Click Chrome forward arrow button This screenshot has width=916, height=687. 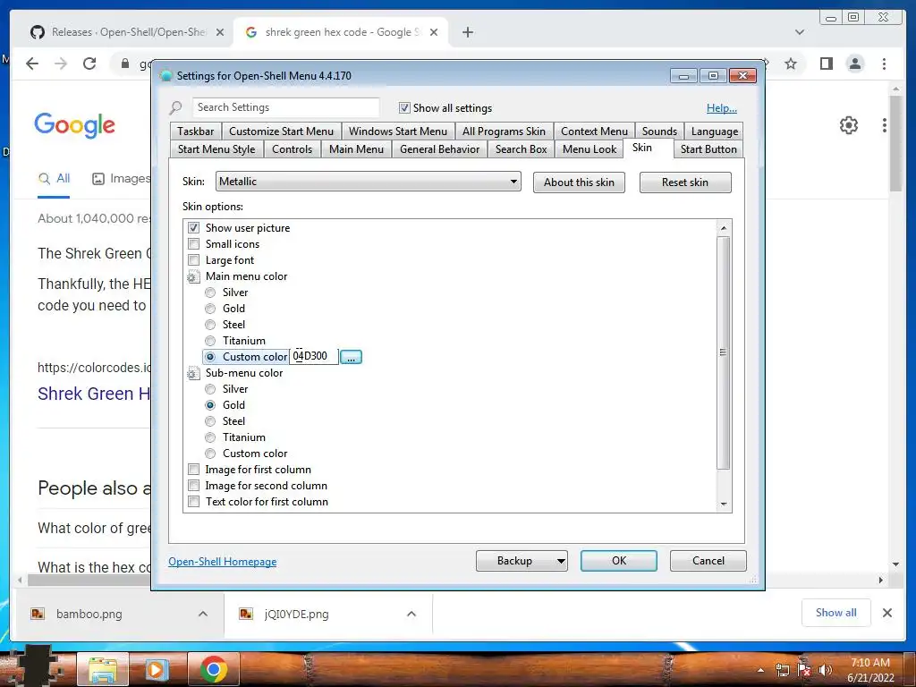tap(61, 64)
